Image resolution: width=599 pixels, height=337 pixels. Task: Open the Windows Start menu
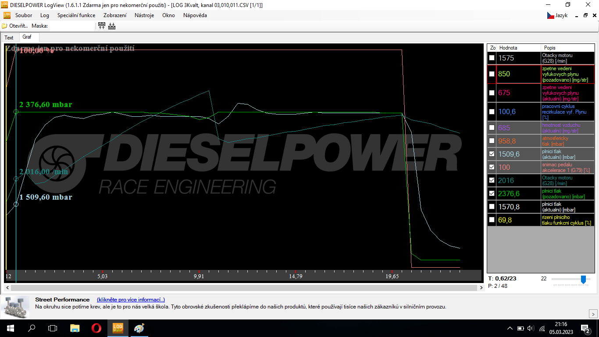coord(10,328)
